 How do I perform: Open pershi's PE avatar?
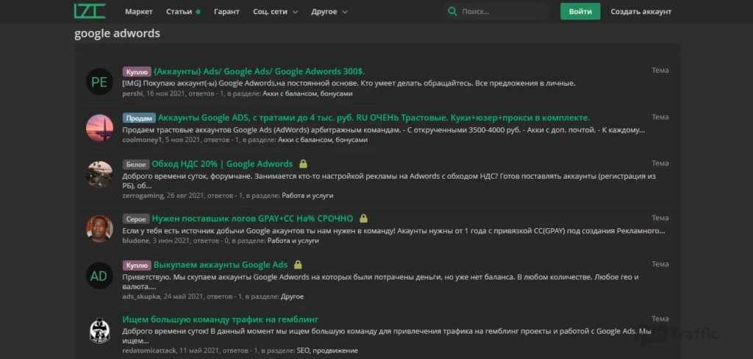pos(99,82)
